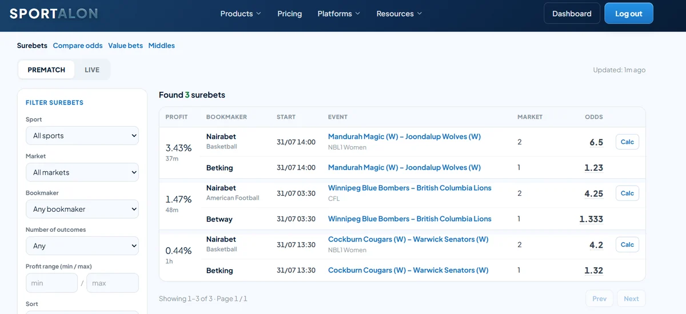
Task: Click the Prev pagination button
Action: pyautogui.click(x=600, y=299)
